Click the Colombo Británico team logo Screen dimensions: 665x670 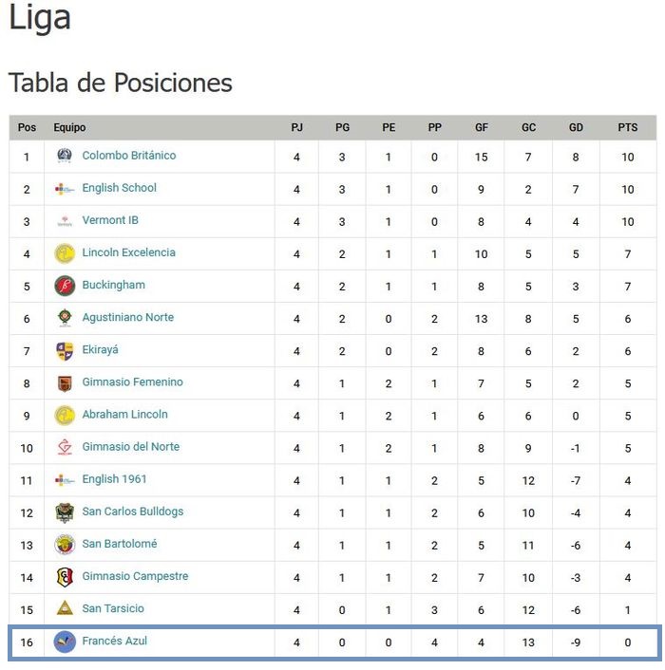(65, 156)
